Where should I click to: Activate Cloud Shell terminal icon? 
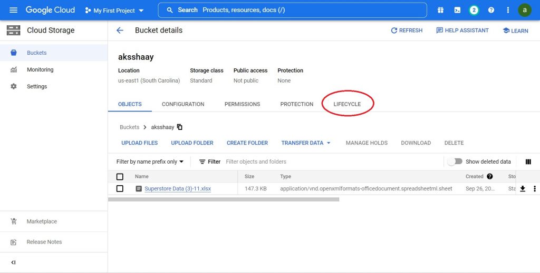point(457,10)
